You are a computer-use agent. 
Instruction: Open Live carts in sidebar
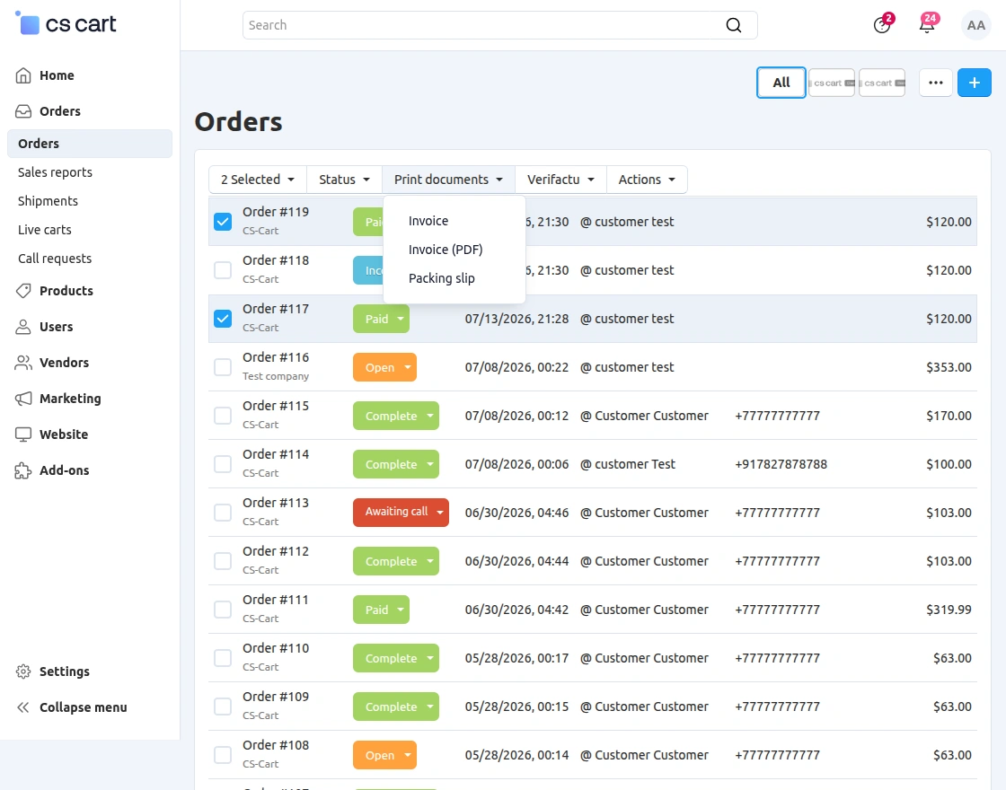tap(45, 230)
